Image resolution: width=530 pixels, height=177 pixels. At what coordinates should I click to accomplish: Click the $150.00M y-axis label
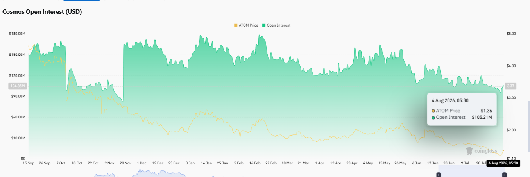point(17,55)
